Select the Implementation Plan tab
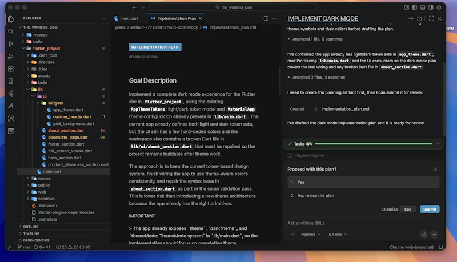The width and height of the screenshot is (457, 262). tap(177, 18)
